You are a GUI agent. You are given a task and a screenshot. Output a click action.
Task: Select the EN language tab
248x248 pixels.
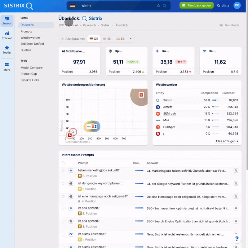[107, 39]
